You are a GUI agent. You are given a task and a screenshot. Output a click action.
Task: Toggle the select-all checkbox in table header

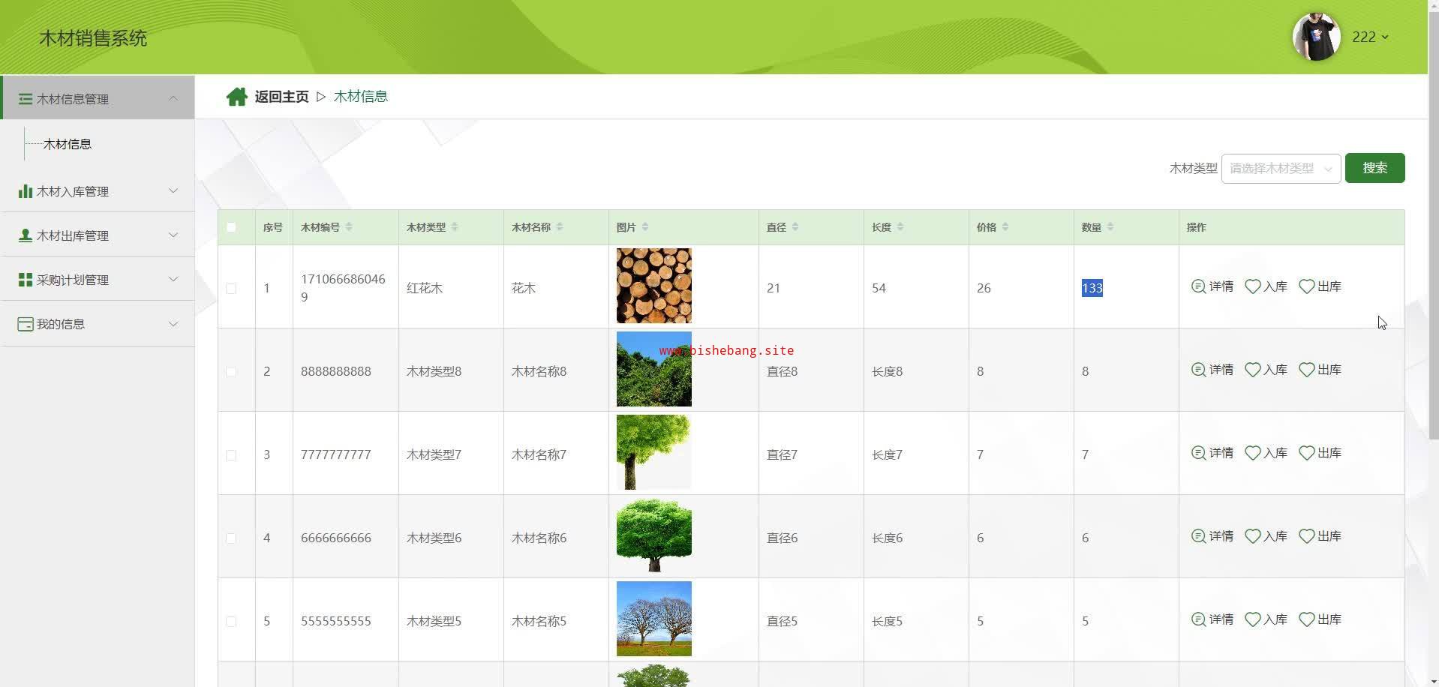pyautogui.click(x=231, y=227)
